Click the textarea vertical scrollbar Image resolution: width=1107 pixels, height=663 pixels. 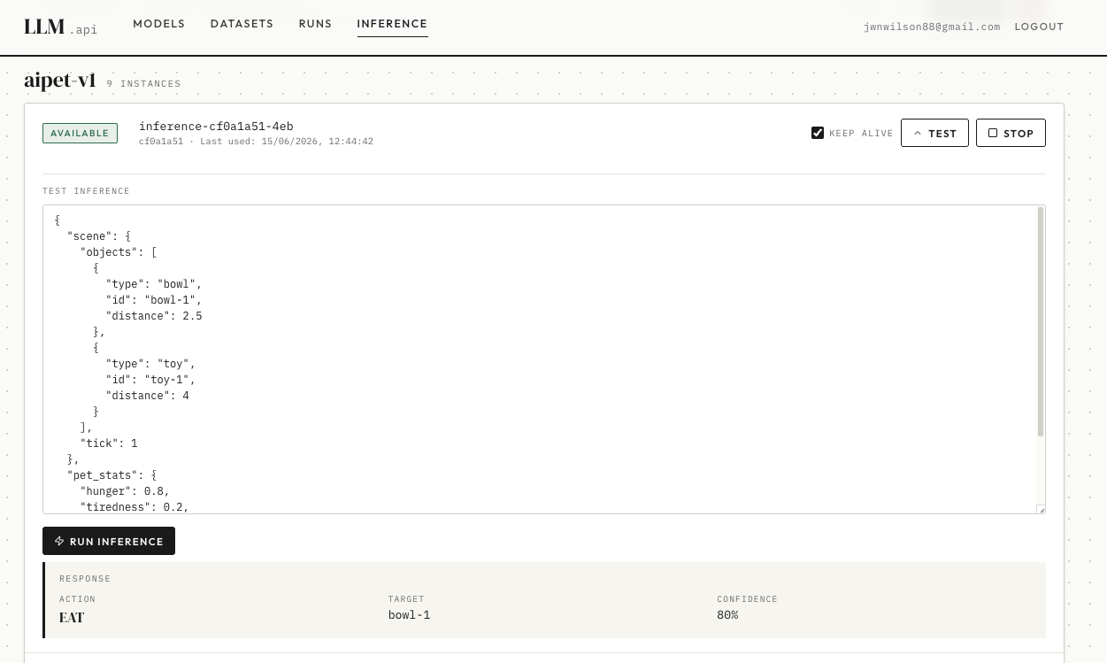[x=1041, y=323]
